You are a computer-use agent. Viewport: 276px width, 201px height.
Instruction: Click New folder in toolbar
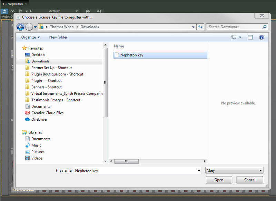point(58,37)
